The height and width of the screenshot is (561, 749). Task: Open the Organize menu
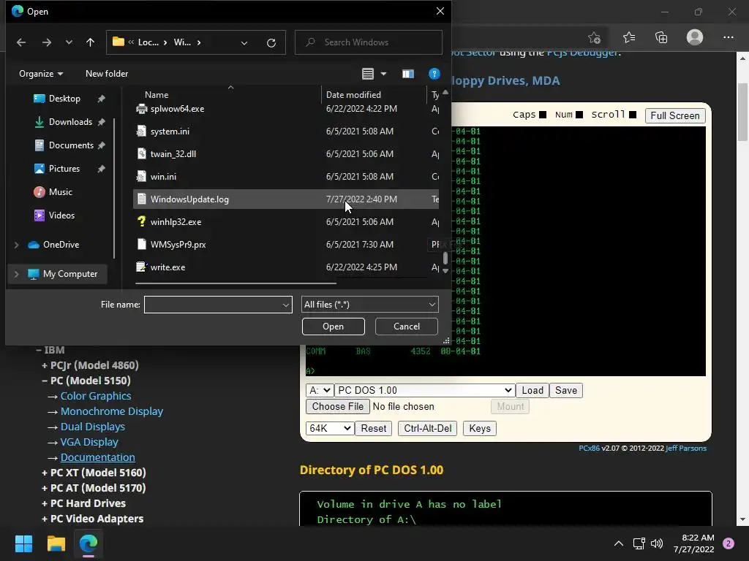(41, 74)
